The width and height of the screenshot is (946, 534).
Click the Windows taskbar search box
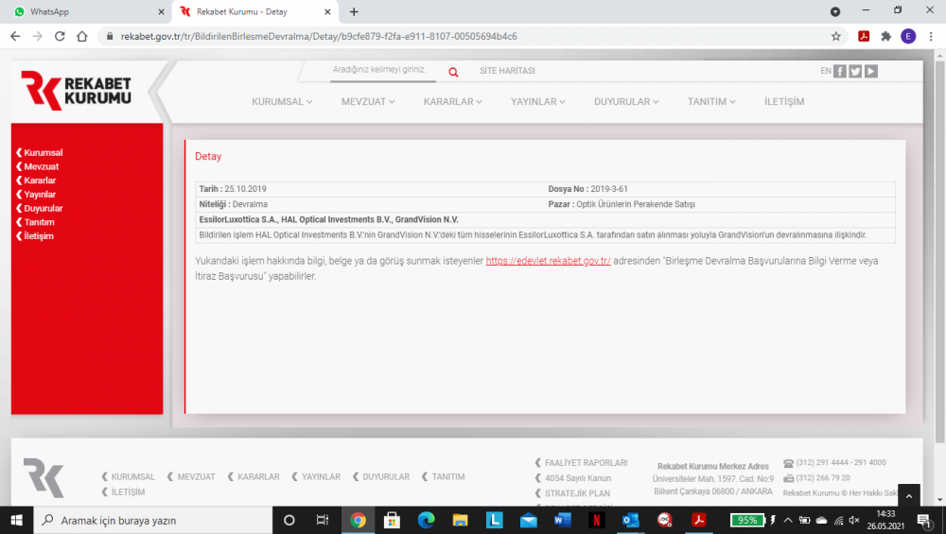pyautogui.click(x=152, y=520)
